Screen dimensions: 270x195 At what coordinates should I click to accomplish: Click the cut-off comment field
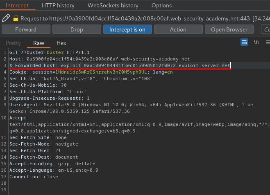[x=265, y=29]
